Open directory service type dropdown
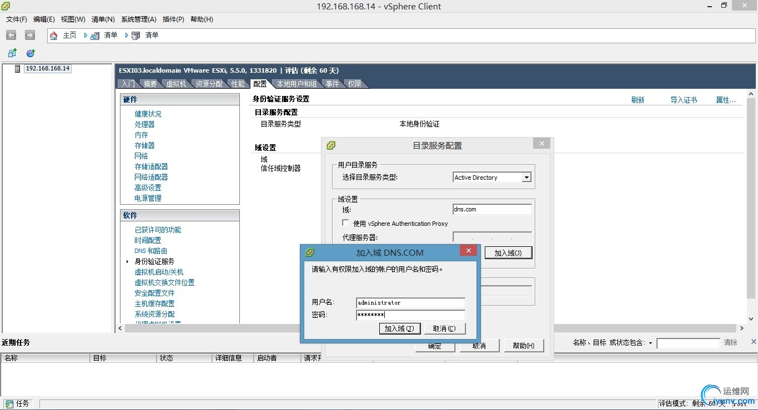 pos(526,178)
